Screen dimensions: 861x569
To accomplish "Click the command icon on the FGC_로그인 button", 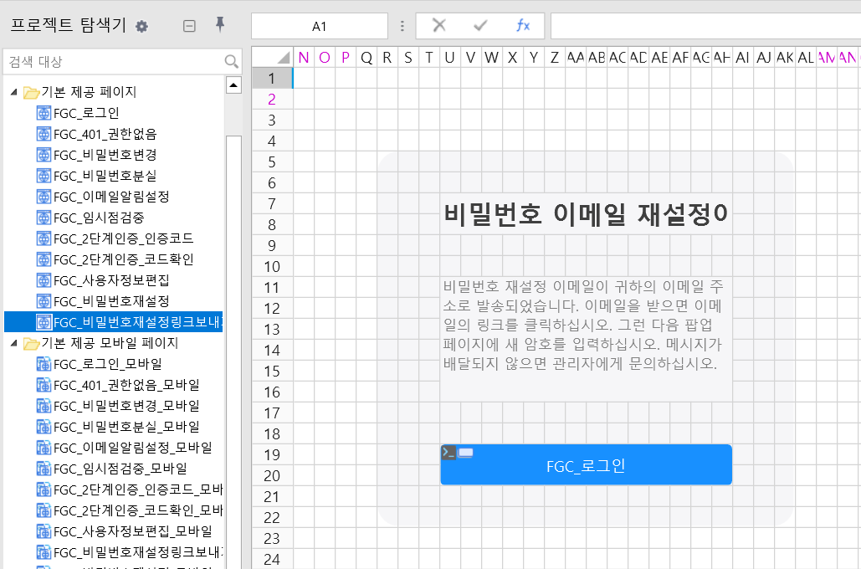I will [x=448, y=453].
